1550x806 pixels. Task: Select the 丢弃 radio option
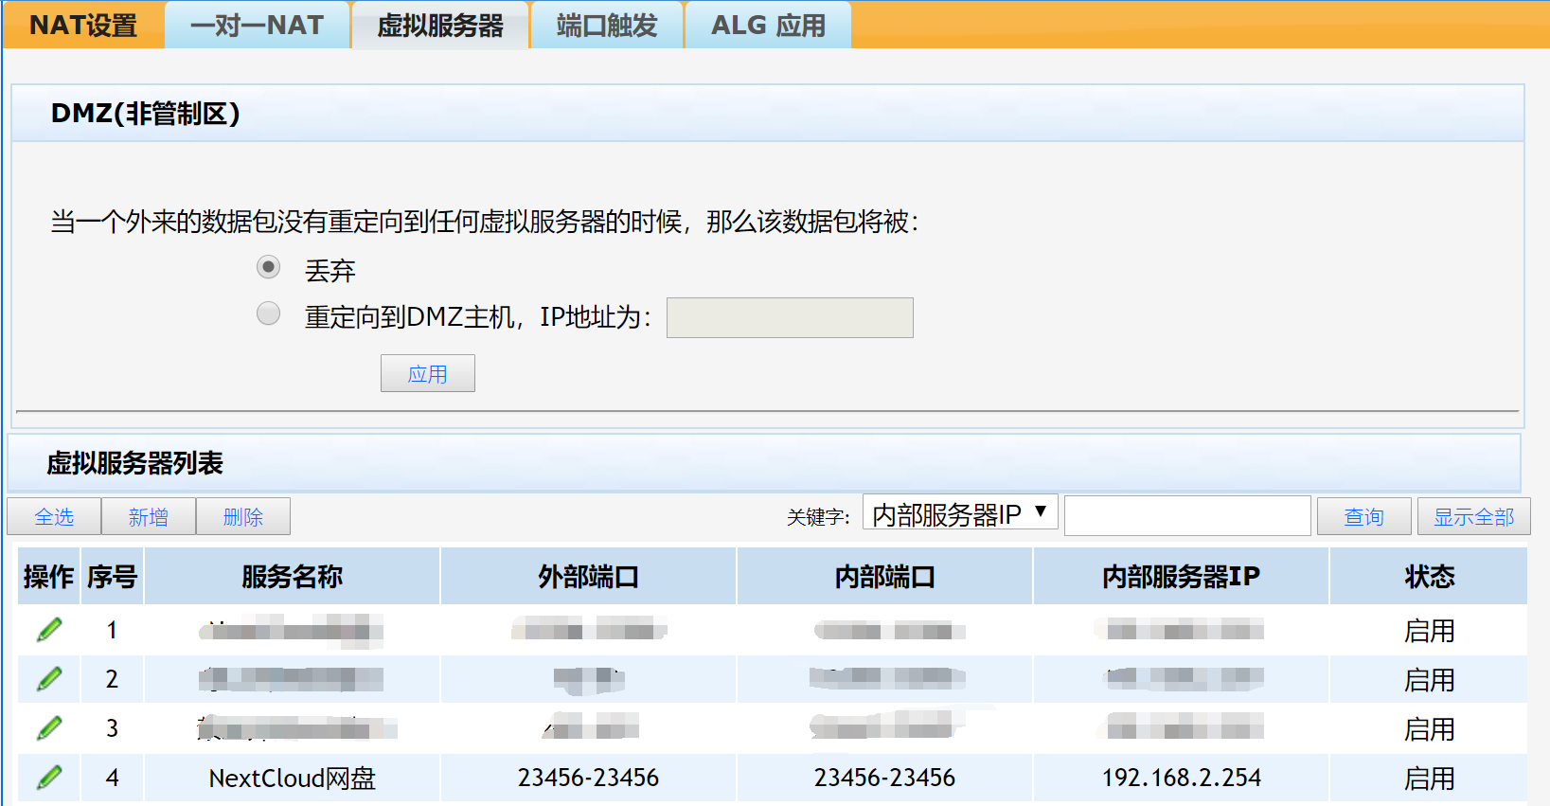269,268
